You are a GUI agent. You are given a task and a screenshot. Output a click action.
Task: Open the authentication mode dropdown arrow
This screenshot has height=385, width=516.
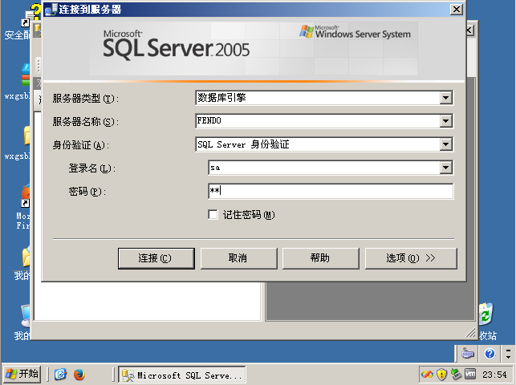coord(445,144)
